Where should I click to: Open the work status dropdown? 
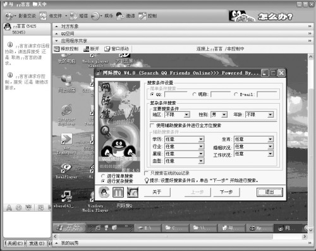(270, 154)
